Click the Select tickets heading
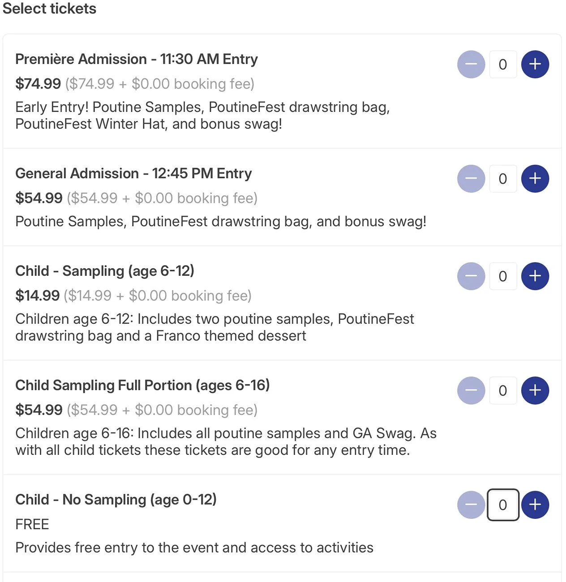The height and width of the screenshot is (582, 566). pos(49,9)
